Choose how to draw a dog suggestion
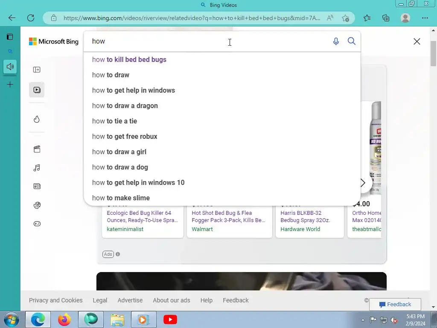Viewport: 437px width, 328px height. point(222,167)
